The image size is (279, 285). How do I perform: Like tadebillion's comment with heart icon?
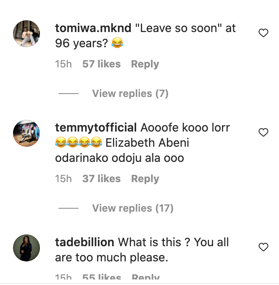(263, 247)
